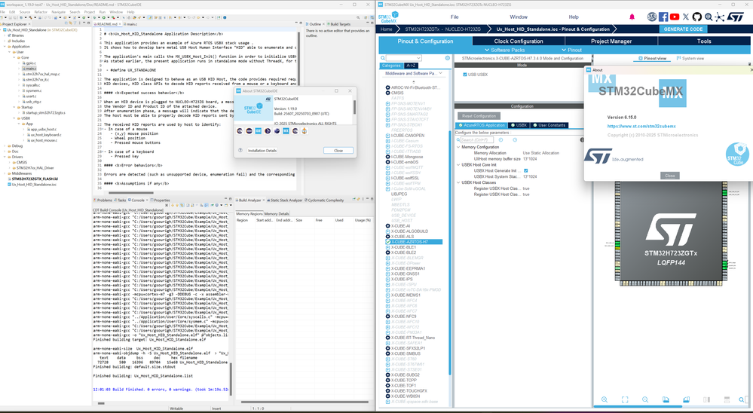
Task: Close the STM32CubeMX About dialog
Action: 670,176
